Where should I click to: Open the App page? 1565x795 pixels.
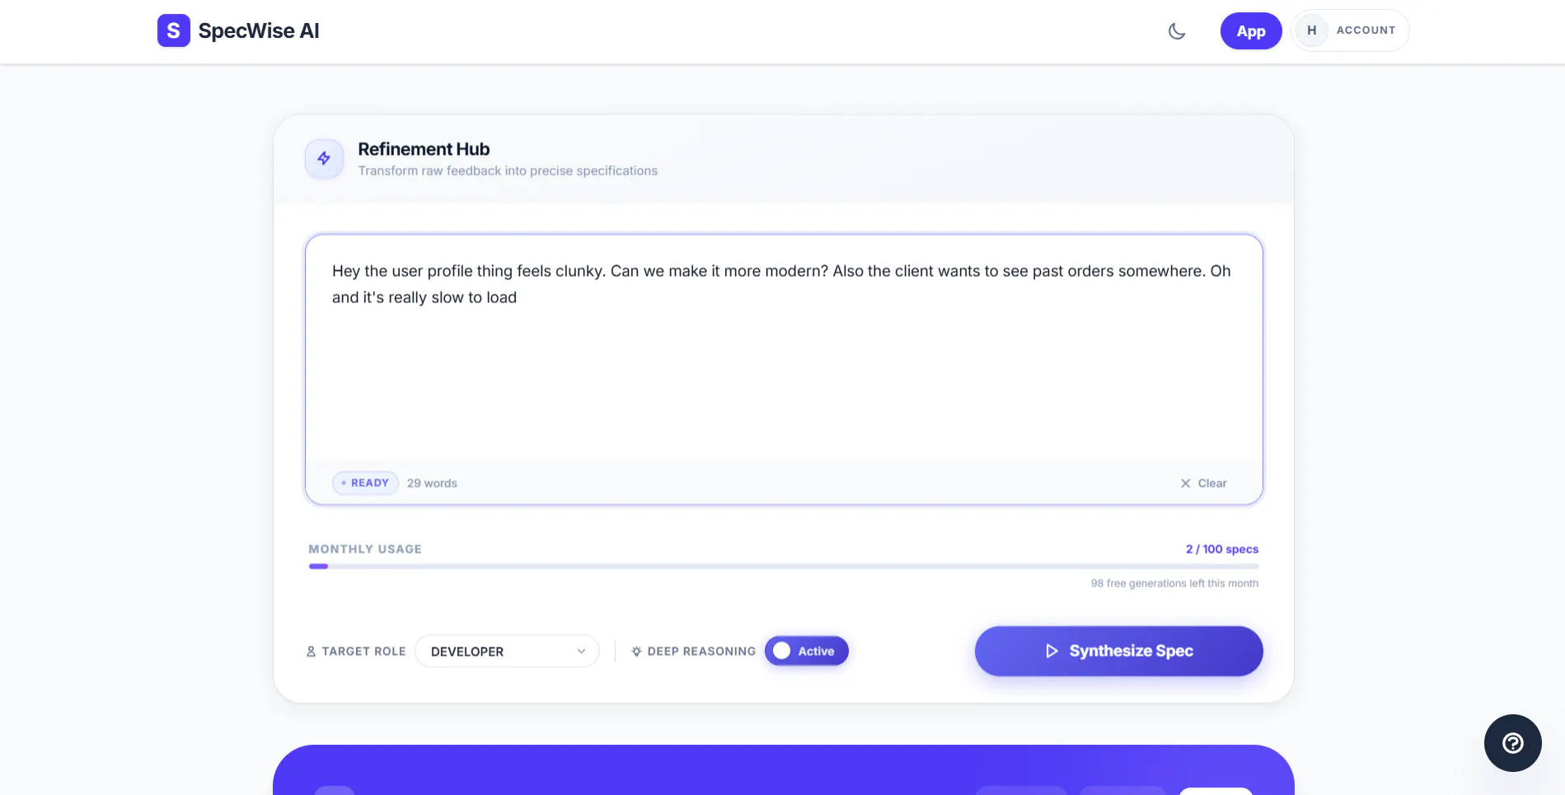pos(1250,31)
